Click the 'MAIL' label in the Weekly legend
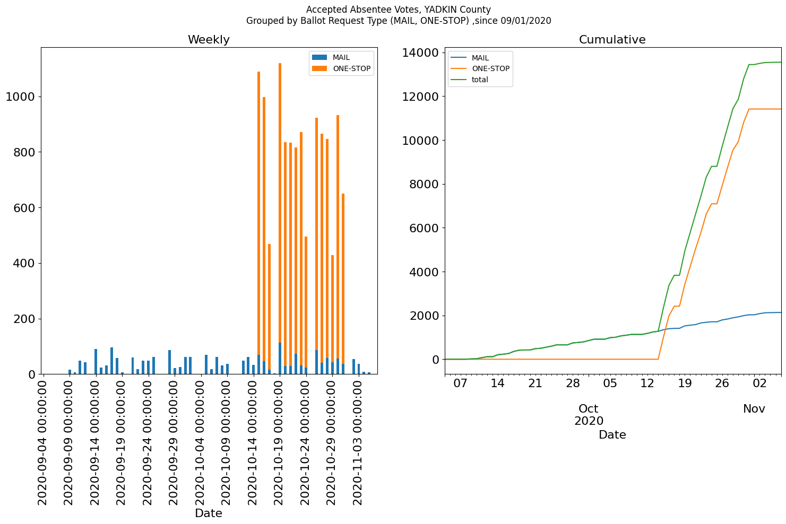The image size is (786, 524). [341, 57]
